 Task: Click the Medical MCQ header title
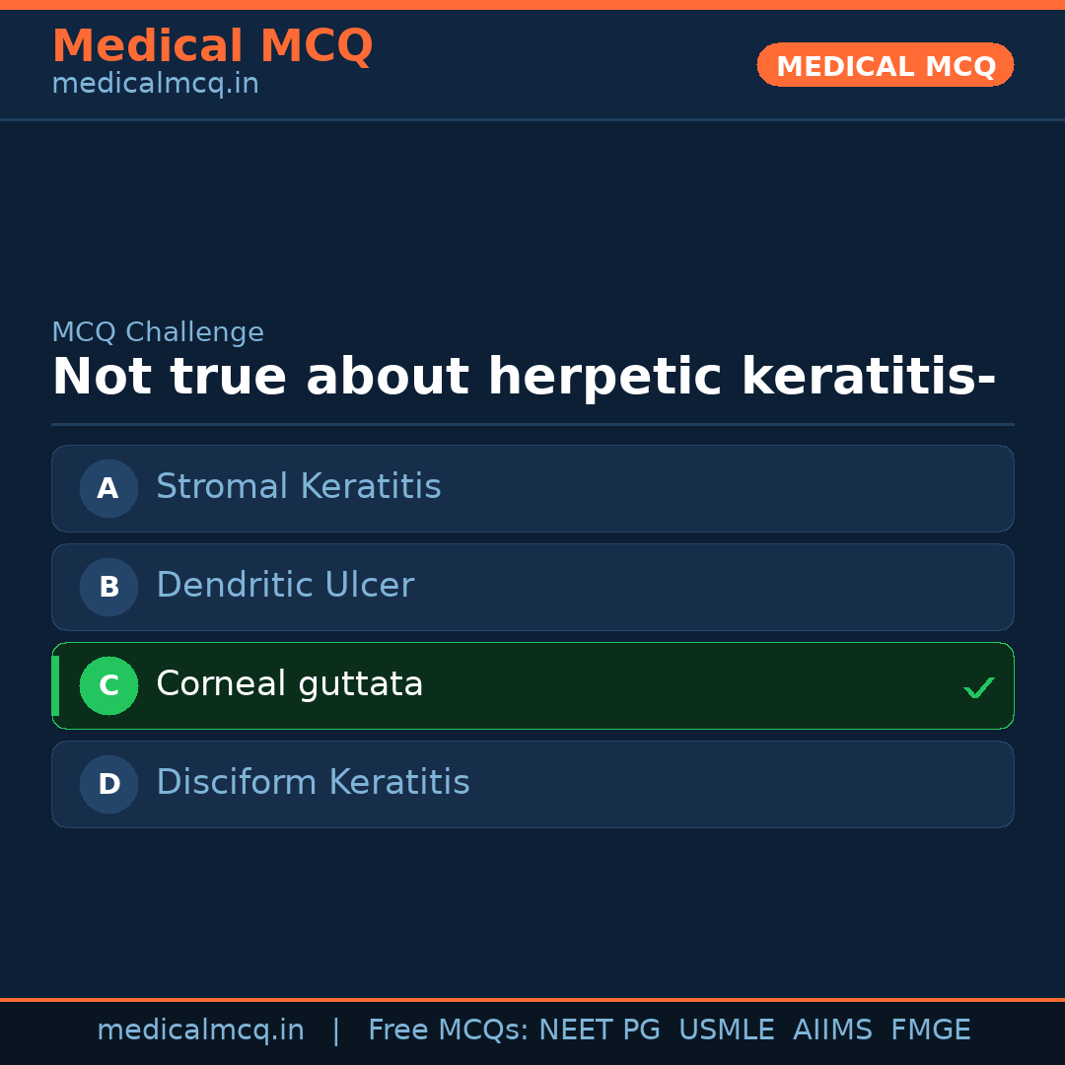[x=212, y=46]
